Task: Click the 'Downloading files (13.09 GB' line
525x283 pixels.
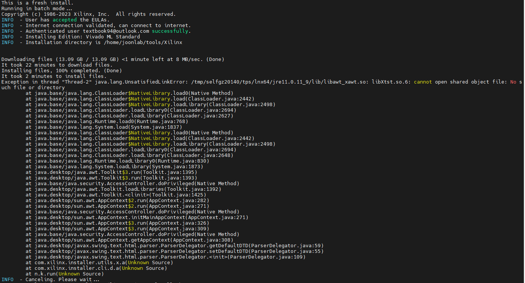Action: 113,59
